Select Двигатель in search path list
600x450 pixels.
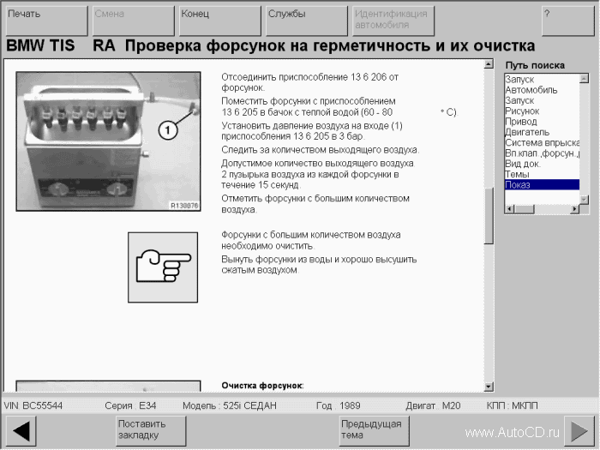point(527,132)
